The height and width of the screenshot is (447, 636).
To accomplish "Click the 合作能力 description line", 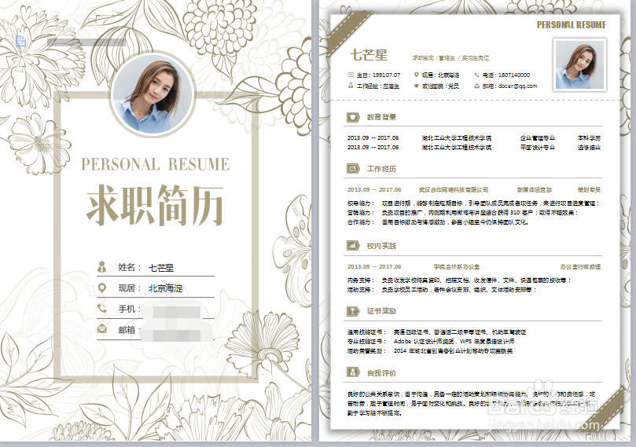I will [438, 222].
